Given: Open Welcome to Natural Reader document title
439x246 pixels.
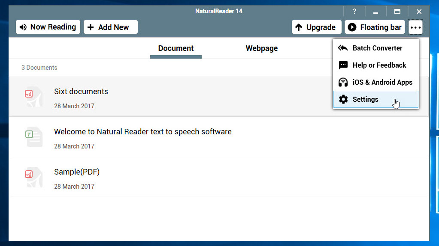Looking at the screenshot, I should [x=143, y=131].
